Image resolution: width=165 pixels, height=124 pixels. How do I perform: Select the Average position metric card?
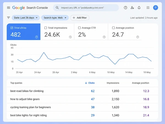click(125, 32)
